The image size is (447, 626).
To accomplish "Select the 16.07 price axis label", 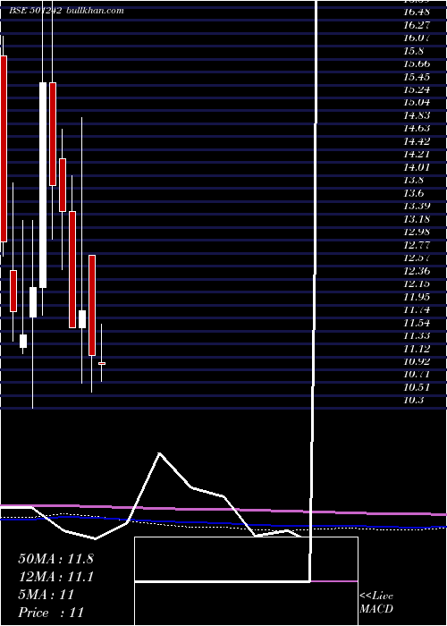I will pyautogui.click(x=417, y=38).
